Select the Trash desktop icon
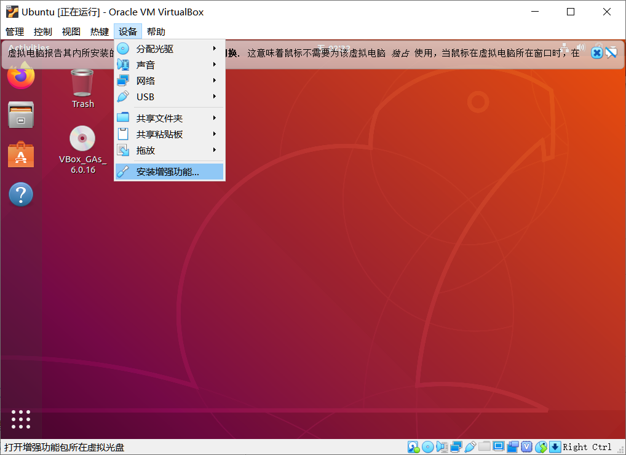This screenshot has height=455, width=626. (x=82, y=89)
